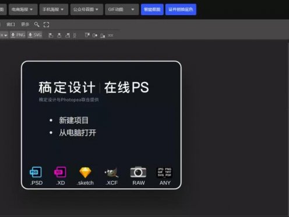Click the magnifier search icon
The width and height of the screenshot is (289, 217).
point(37,24)
